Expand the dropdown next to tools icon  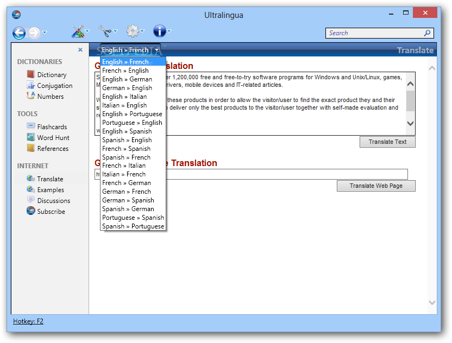coord(87,31)
